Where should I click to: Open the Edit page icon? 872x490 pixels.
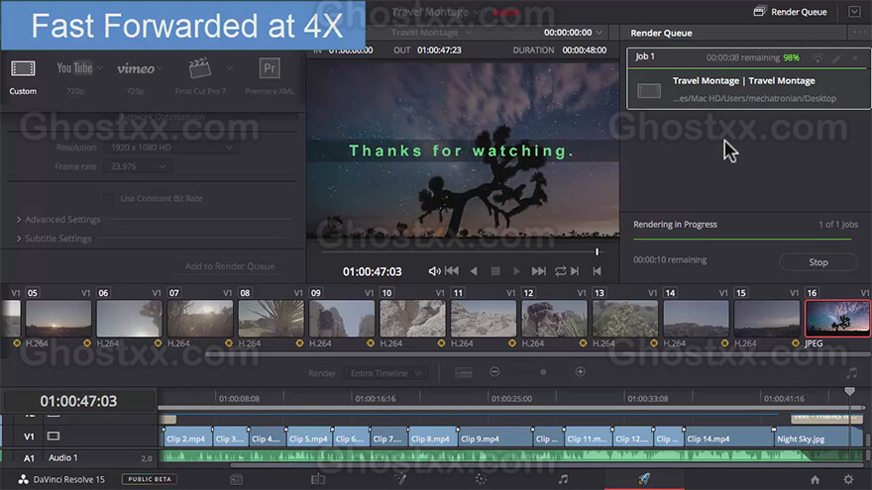coord(318,479)
